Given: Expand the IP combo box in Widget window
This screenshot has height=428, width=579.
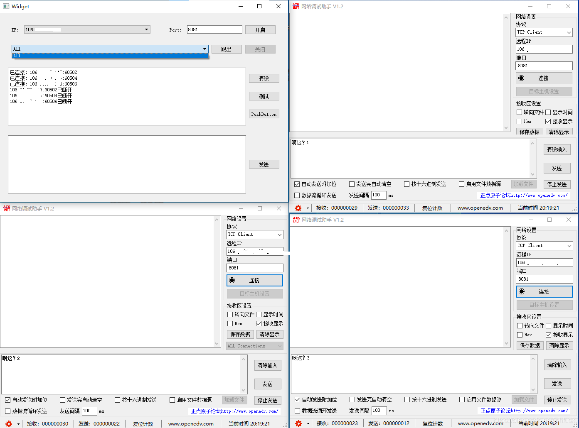Looking at the screenshot, I should 146,29.
